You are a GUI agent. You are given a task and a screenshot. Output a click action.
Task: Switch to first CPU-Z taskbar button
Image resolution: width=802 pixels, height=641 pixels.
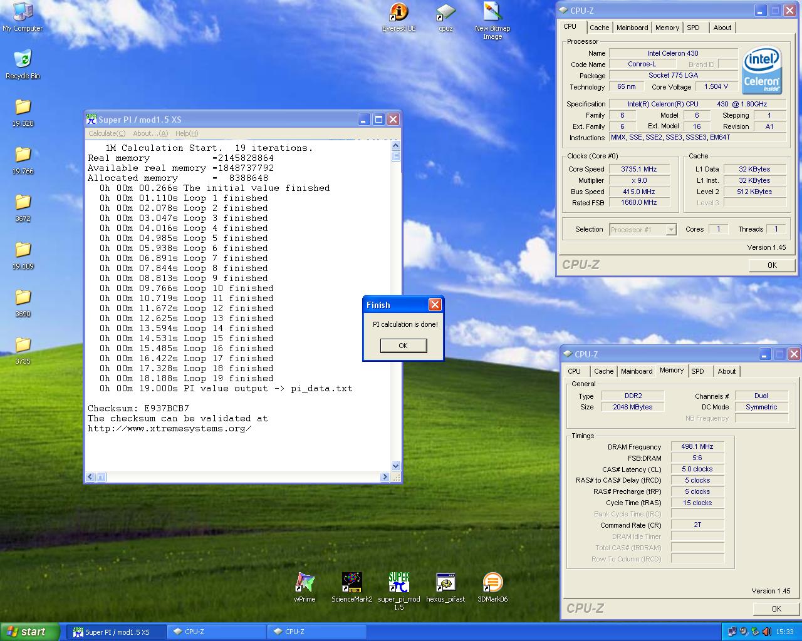click(217, 632)
